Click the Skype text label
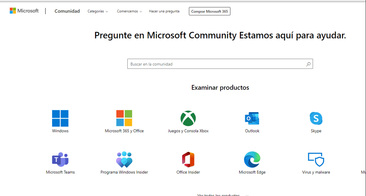 (316, 131)
